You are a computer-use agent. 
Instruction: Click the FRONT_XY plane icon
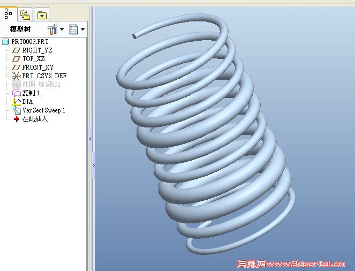tap(16, 67)
